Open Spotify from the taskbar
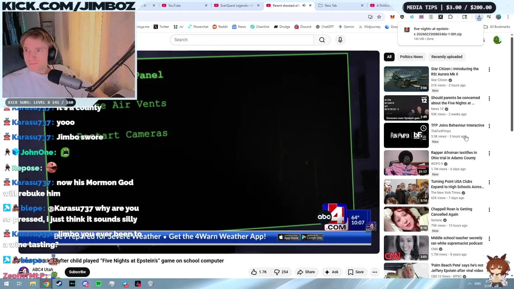 point(98,284)
